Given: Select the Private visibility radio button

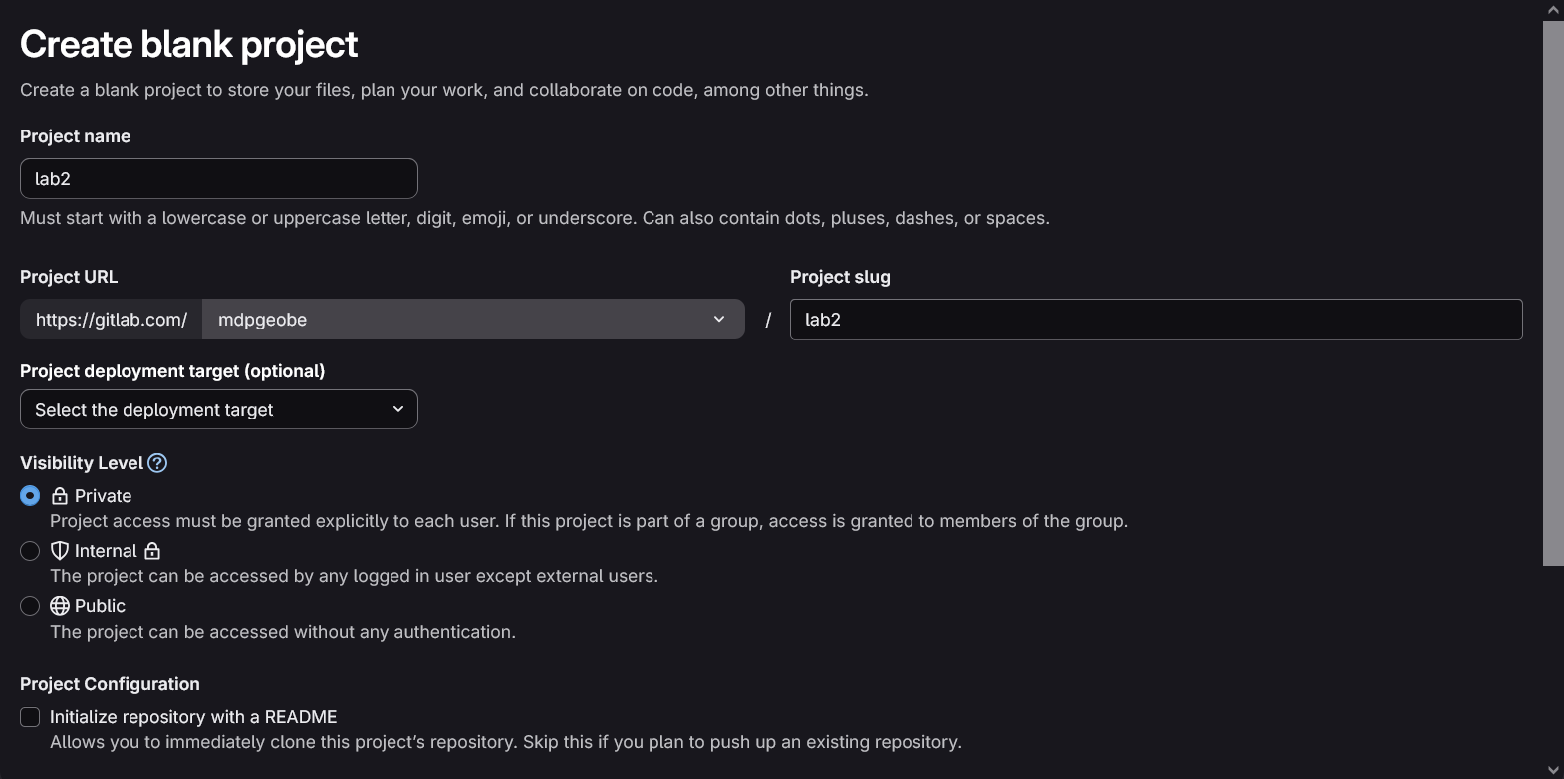Looking at the screenshot, I should (30, 496).
